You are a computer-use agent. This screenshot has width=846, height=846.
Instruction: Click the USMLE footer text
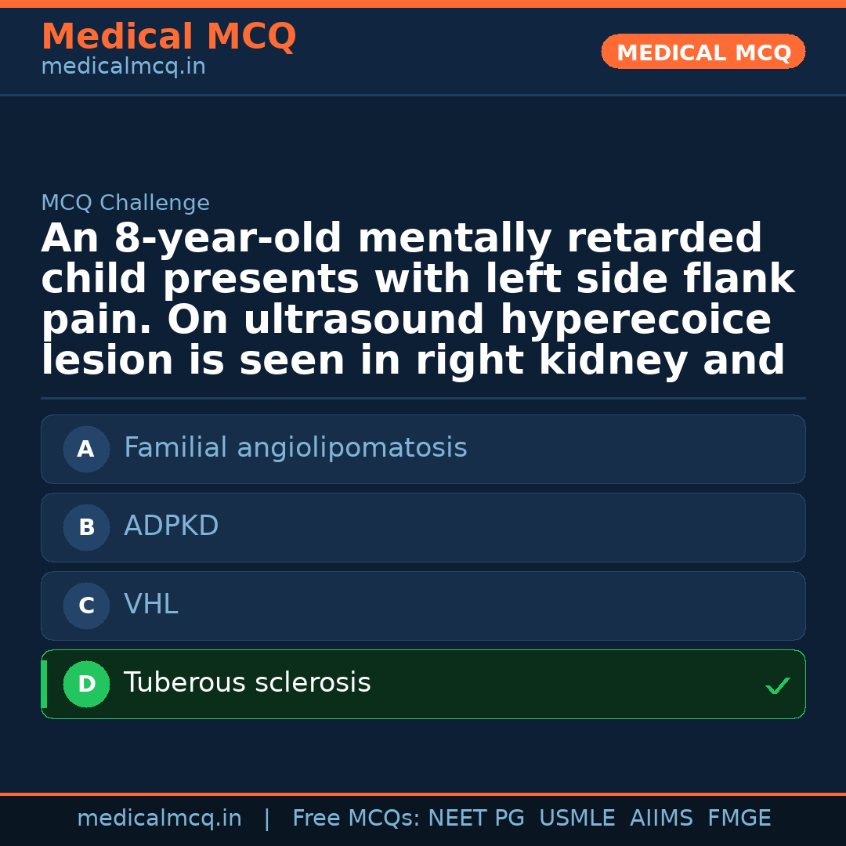point(577,819)
